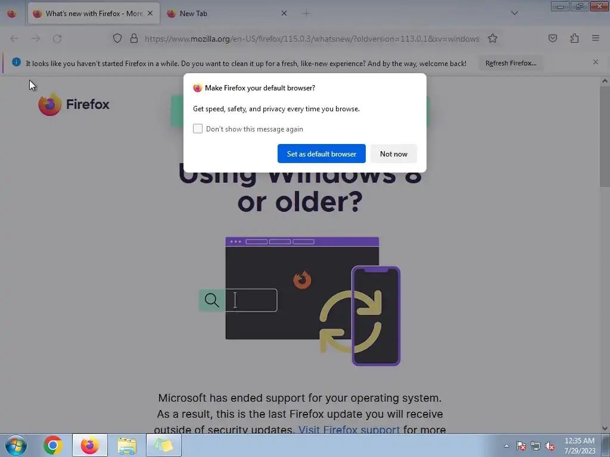
Task: Open tracking protection shield icon
Action: pos(117,39)
